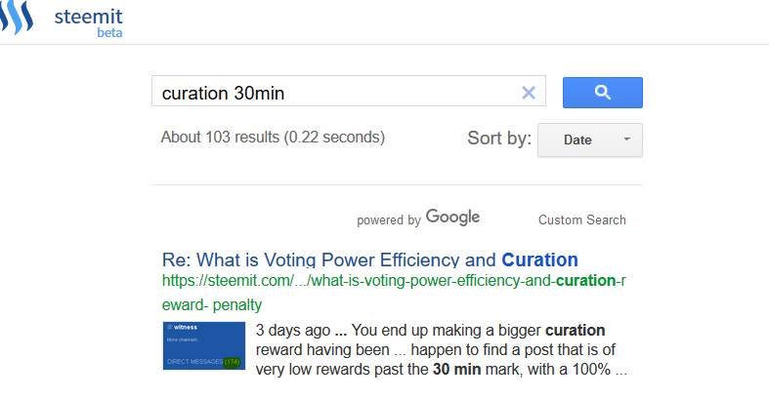The image size is (769, 399).
Task: Open the search result thumbnail image
Action: click(203, 346)
